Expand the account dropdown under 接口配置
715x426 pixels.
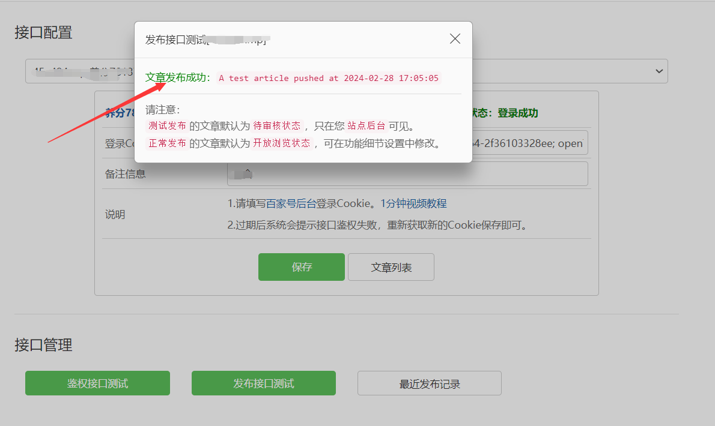(659, 71)
